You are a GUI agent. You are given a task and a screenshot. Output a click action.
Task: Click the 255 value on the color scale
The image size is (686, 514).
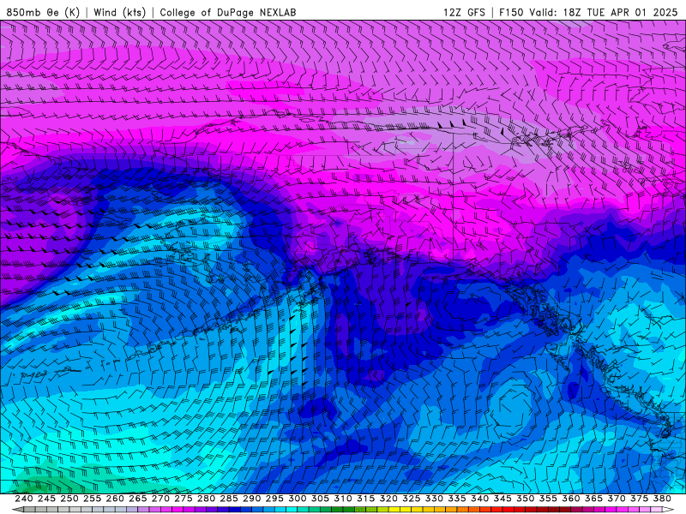(92, 499)
